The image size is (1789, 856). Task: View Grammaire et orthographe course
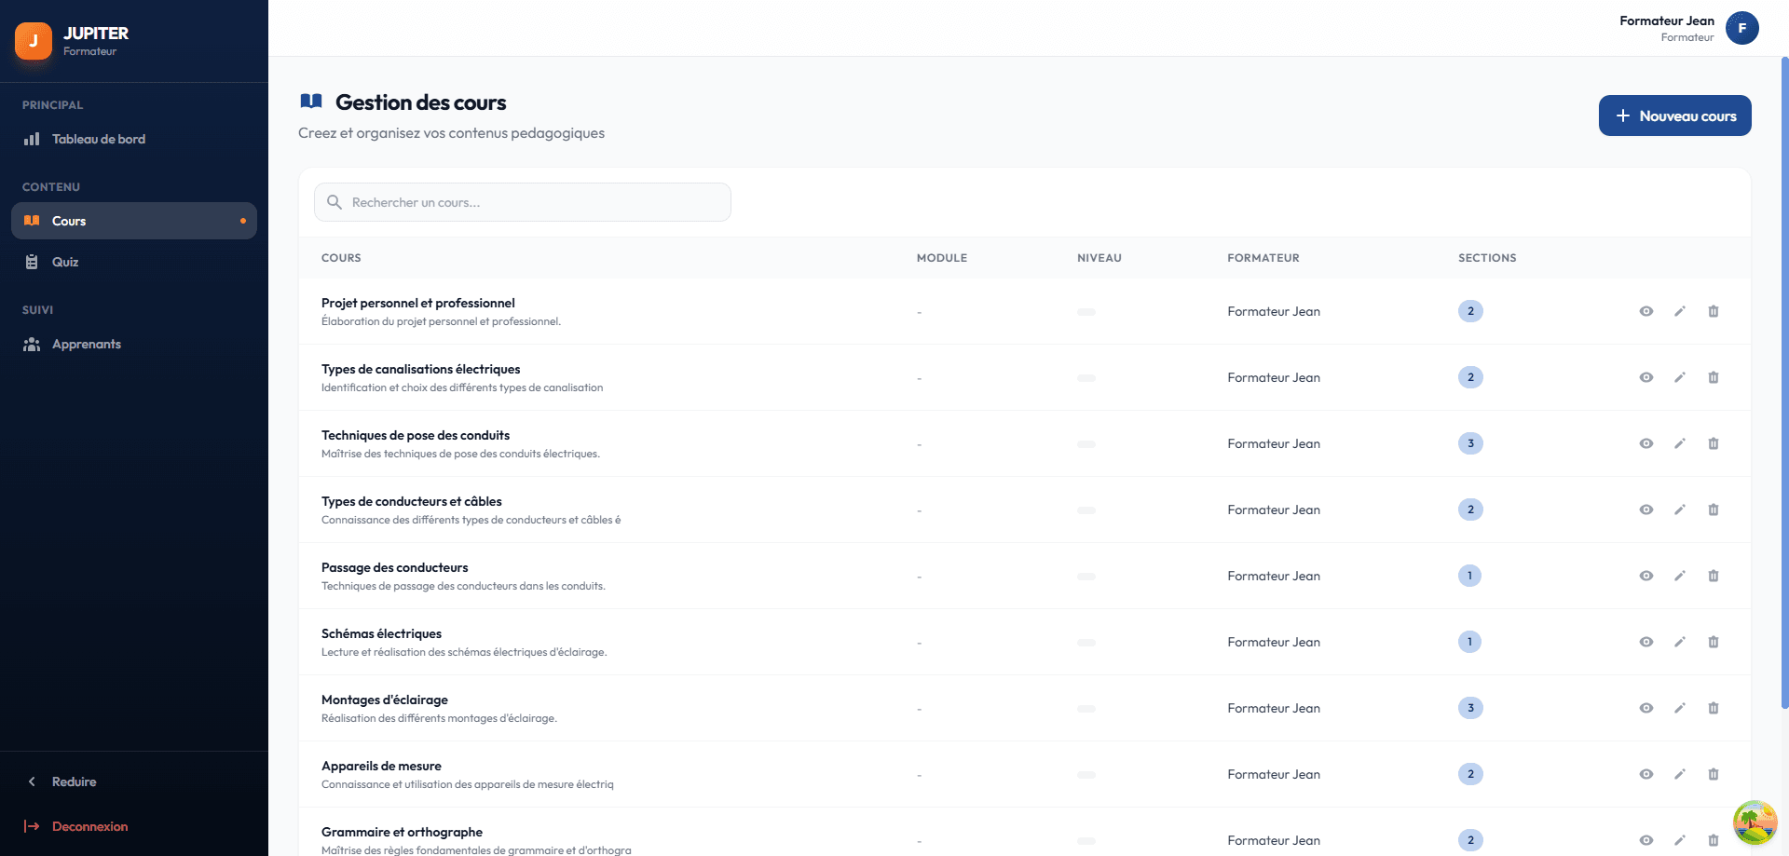pos(1646,840)
